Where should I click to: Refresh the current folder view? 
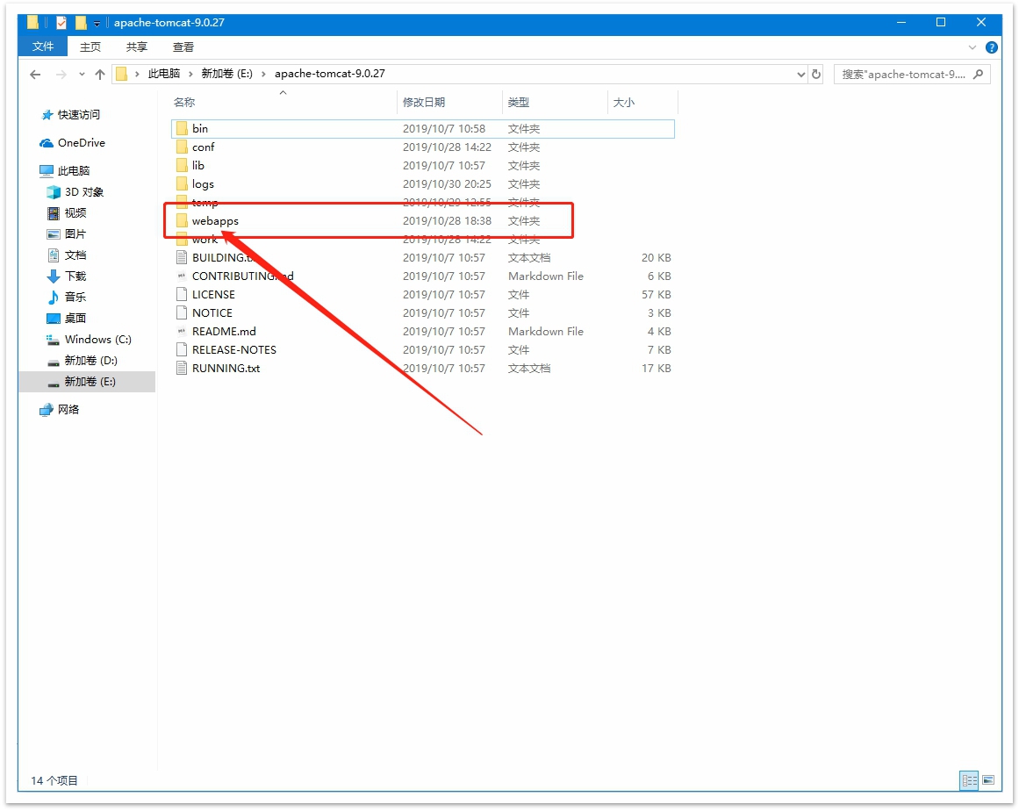[816, 74]
